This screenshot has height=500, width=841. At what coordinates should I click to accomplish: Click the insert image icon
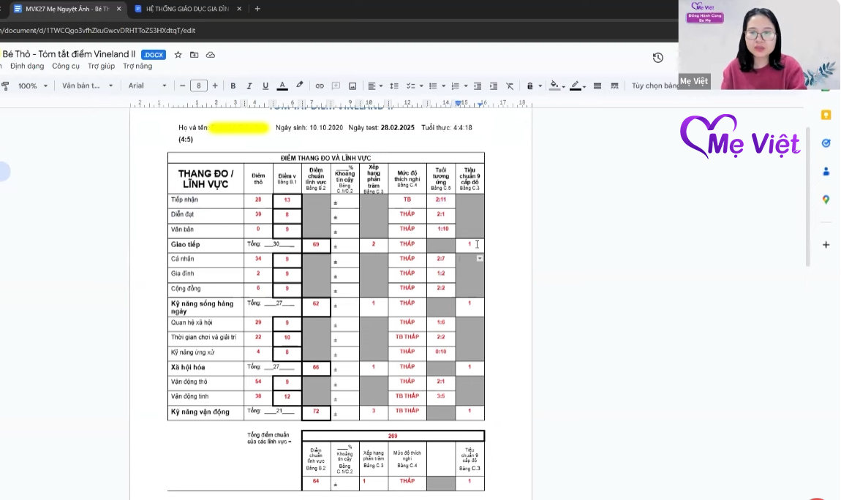[352, 86]
